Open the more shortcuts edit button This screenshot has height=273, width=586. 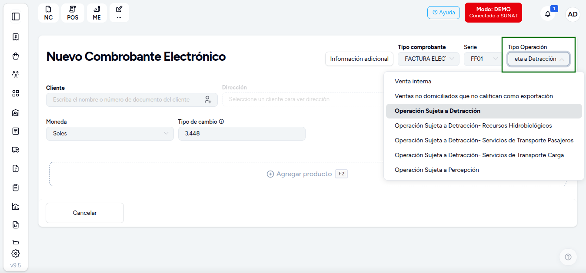pyautogui.click(x=119, y=13)
